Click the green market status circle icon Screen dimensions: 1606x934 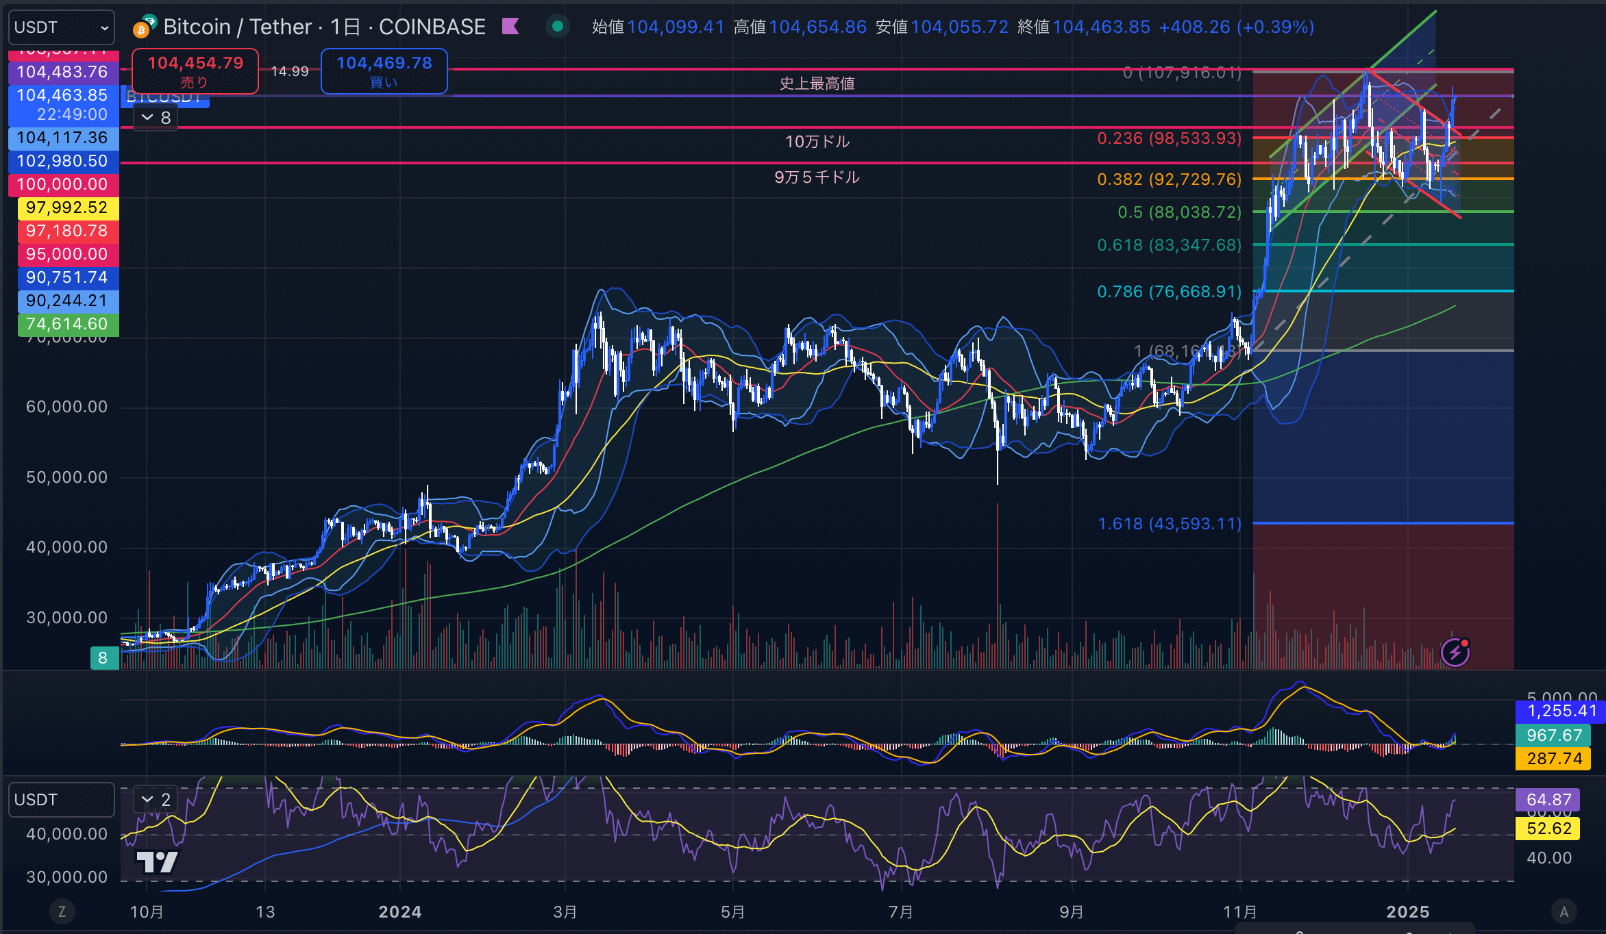coord(558,27)
